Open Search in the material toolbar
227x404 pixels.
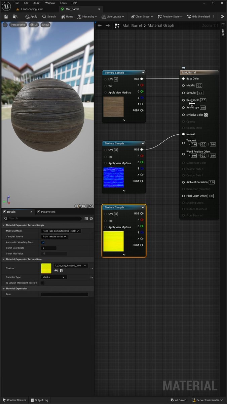click(49, 16)
